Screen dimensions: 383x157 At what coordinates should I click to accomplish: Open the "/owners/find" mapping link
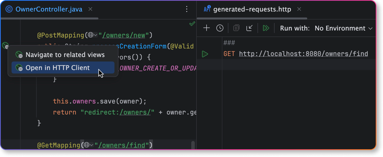click(x=121, y=145)
